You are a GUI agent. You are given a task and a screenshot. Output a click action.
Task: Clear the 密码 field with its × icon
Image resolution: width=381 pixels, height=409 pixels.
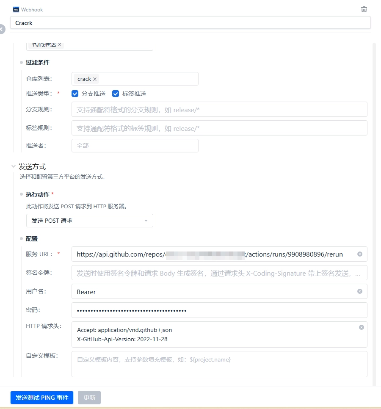tap(360, 310)
